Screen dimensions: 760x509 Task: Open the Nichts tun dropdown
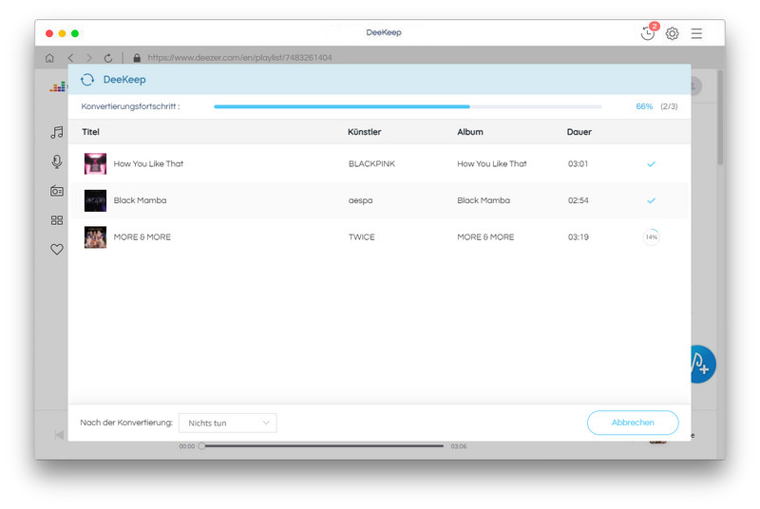[228, 423]
